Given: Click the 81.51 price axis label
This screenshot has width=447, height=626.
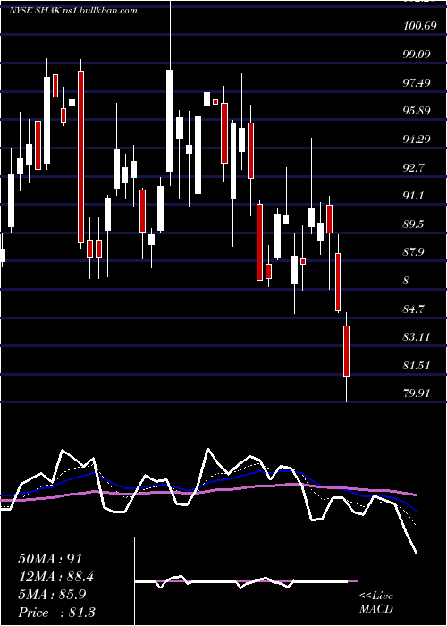Looking at the screenshot, I should pyautogui.click(x=417, y=365).
